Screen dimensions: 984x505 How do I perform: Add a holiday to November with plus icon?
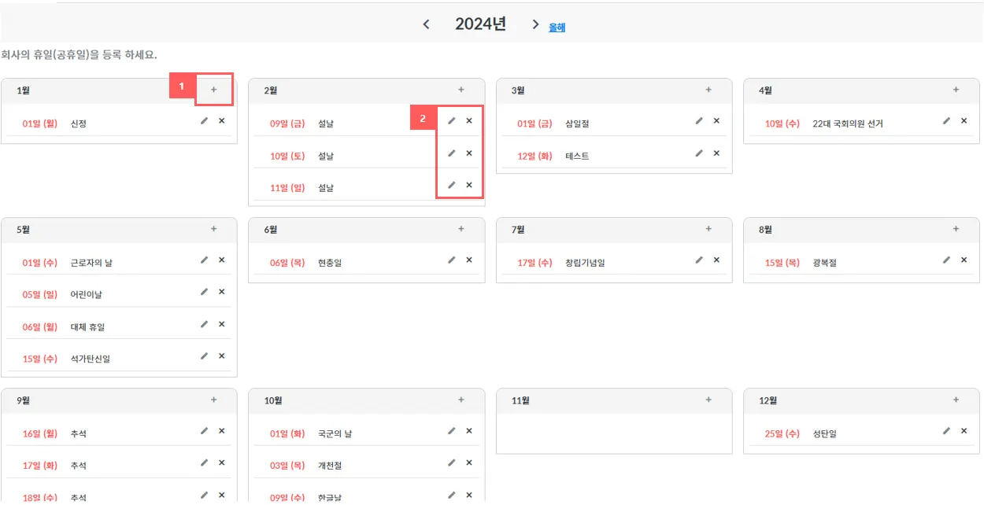[708, 400]
